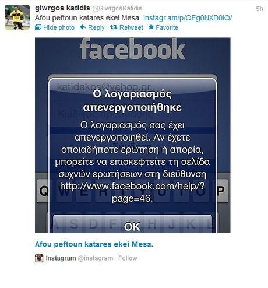Open the @GiwrgosKatidis handle
This screenshot has width=268, height=288.
coord(117,8)
